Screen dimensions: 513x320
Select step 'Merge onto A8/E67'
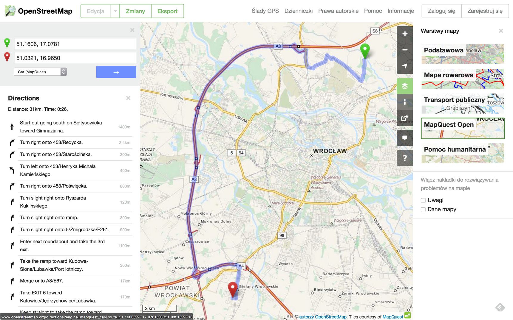(x=70, y=281)
